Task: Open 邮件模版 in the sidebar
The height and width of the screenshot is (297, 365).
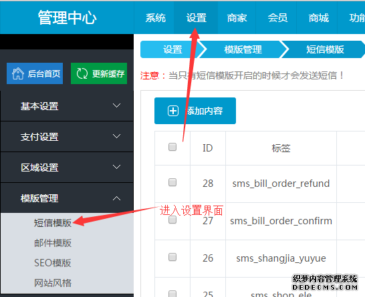Action: [x=53, y=243]
